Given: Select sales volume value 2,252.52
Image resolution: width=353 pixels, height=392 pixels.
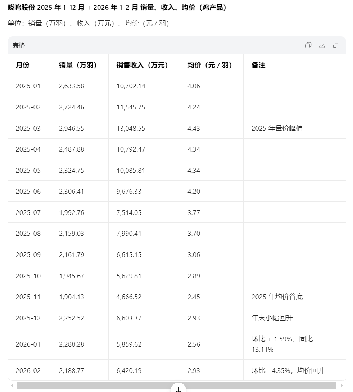Looking at the screenshot, I should tap(72, 318).
